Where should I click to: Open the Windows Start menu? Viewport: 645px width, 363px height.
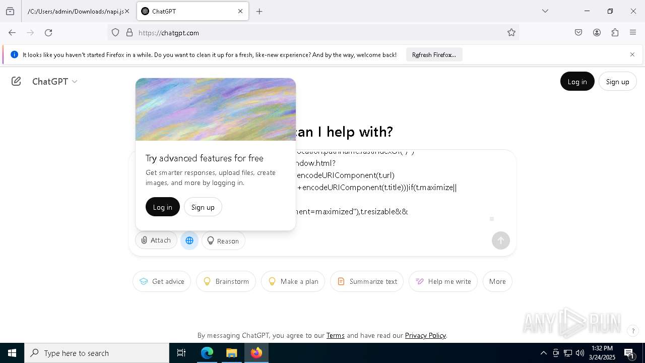[12, 353]
